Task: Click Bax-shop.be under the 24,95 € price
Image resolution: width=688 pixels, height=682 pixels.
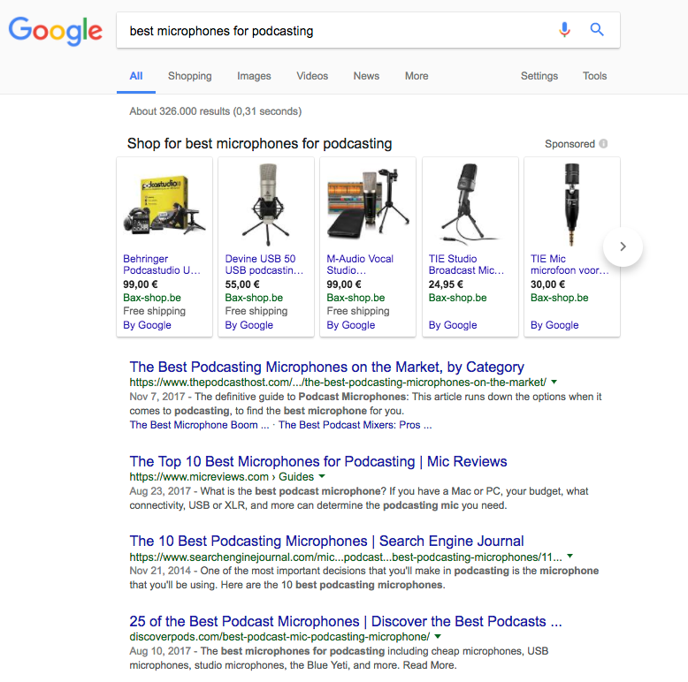Action: (457, 298)
